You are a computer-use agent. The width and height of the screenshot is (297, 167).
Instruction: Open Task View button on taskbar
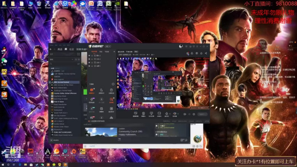[14, 165]
